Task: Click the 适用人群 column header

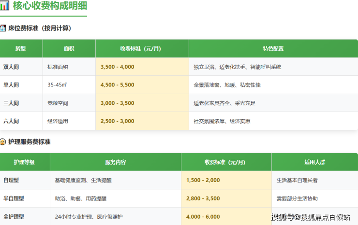Action: (x=314, y=162)
